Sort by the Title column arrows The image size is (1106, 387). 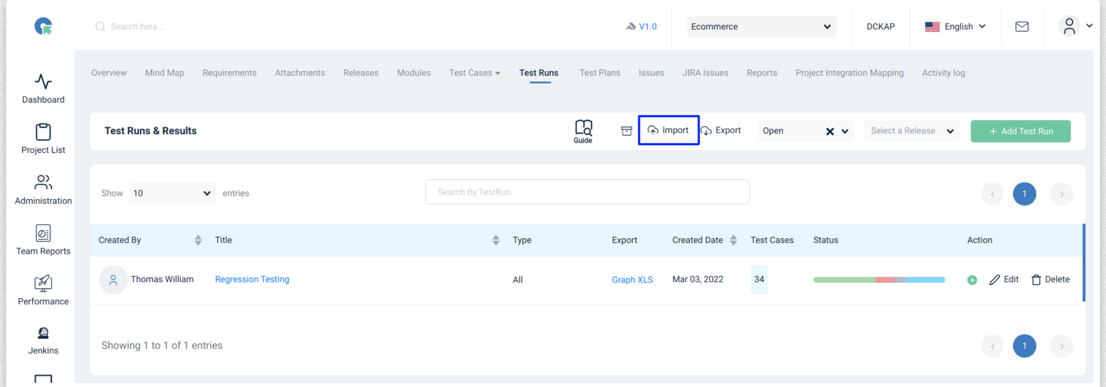coord(495,240)
